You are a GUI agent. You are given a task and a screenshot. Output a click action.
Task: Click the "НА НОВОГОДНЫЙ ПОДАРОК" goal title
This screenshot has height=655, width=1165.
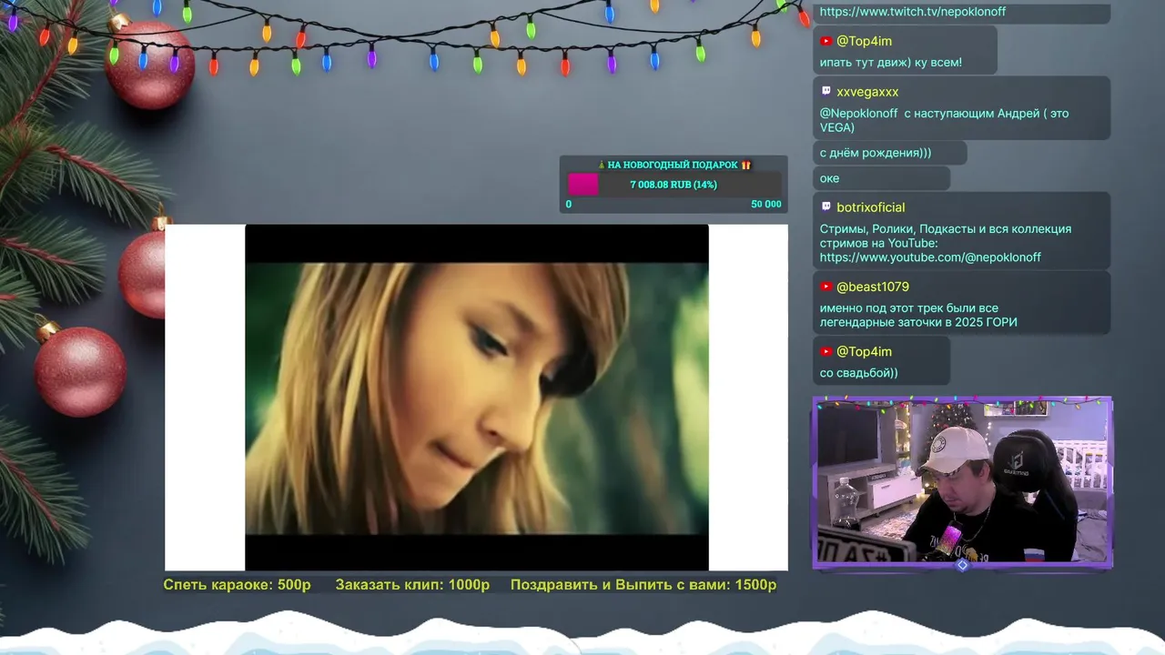[x=673, y=165]
